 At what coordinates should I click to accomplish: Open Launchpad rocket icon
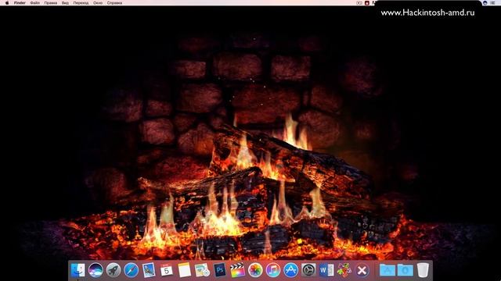[114, 271]
